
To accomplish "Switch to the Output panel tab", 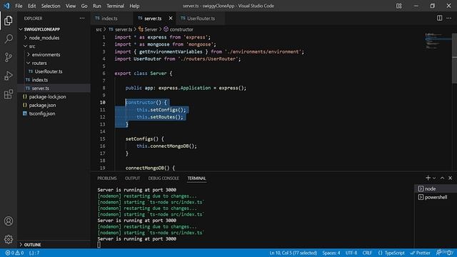I will pyautogui.click(x=132, y=178).
